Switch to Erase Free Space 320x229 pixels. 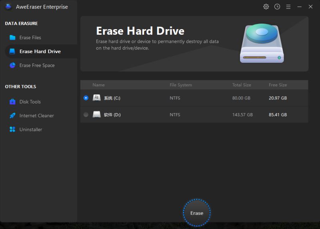[x=41, y=65]
